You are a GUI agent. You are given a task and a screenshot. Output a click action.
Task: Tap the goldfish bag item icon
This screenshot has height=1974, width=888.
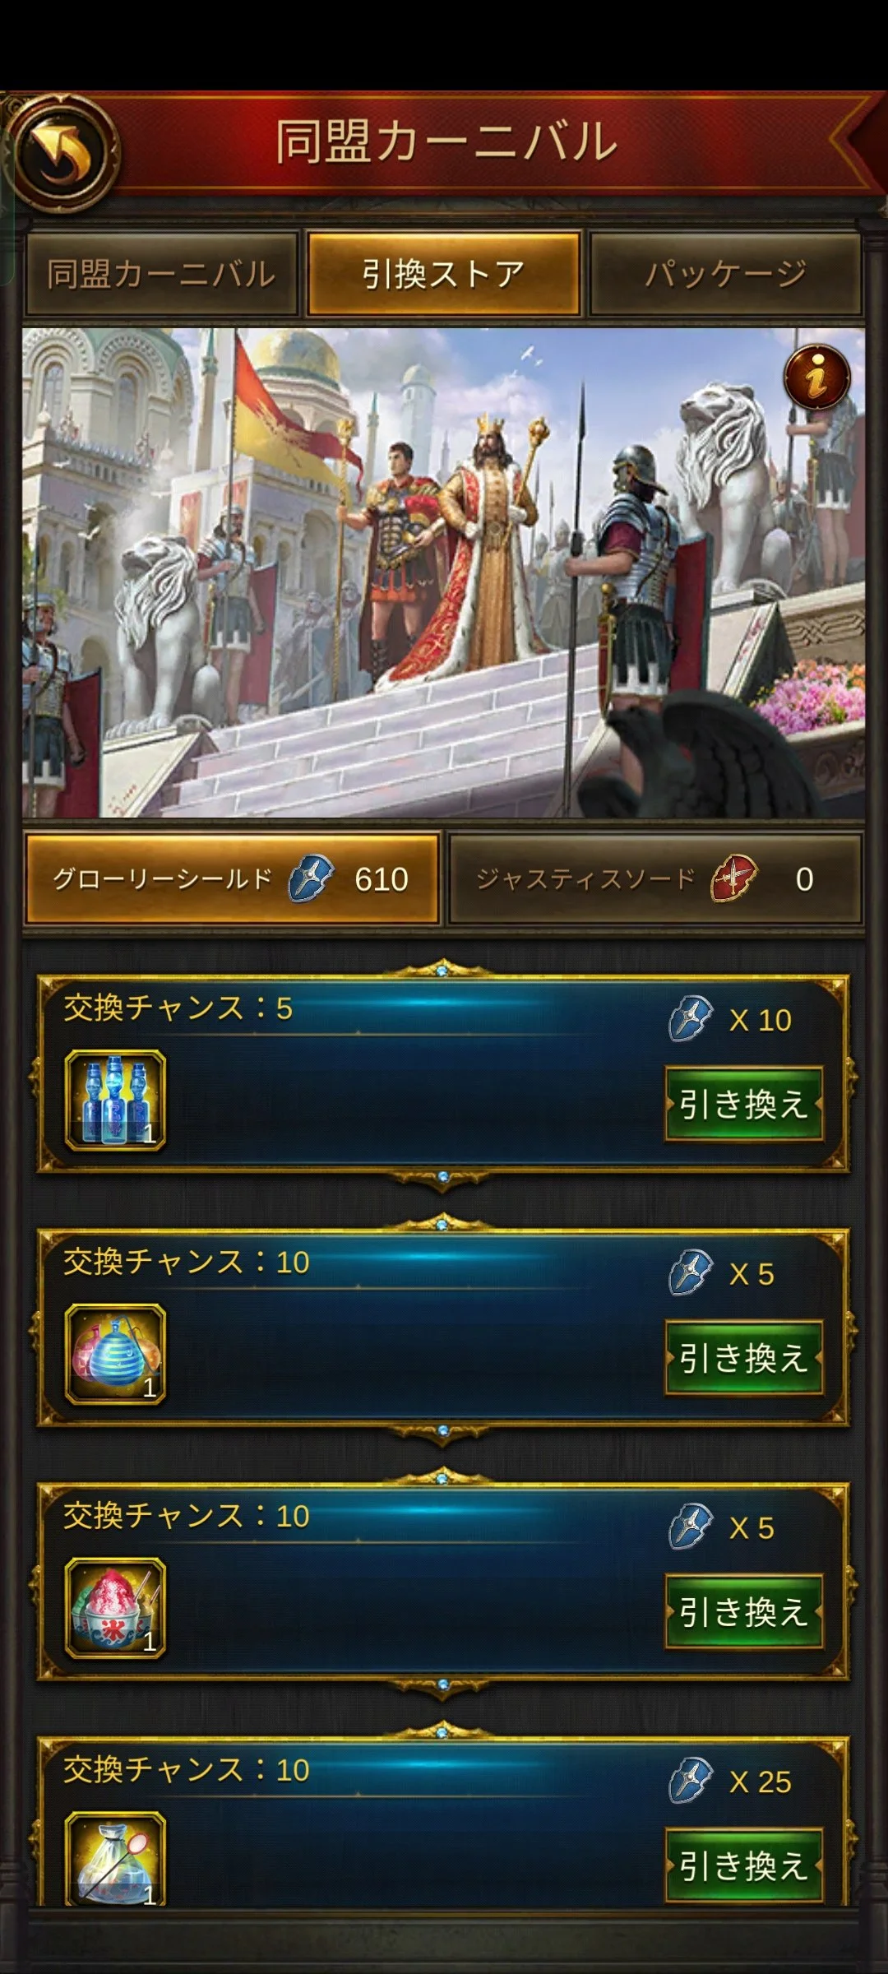(115, 1858)
